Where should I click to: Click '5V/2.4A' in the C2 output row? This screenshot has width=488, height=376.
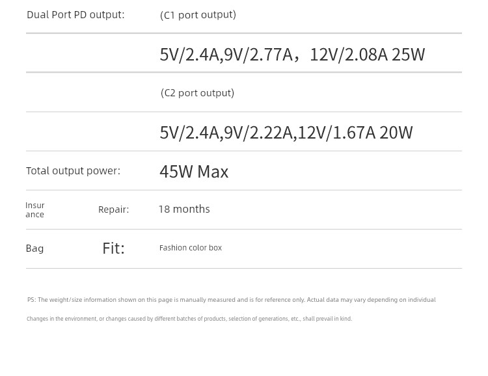(x=189, y=133)
